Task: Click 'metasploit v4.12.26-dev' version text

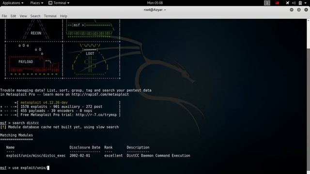Action: (44, 102)
